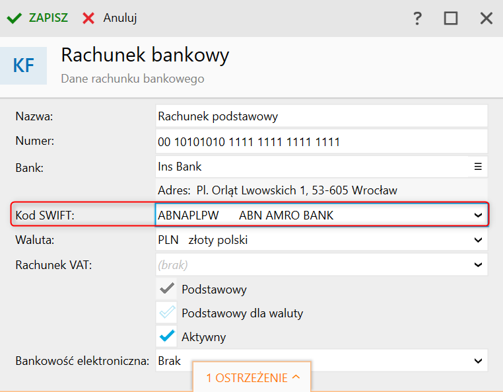This screenshot has width=503, height=392.
Task: Expand the '1 OSTRZEŻENIE' warning panel
Action: click(x=252, y=377)
